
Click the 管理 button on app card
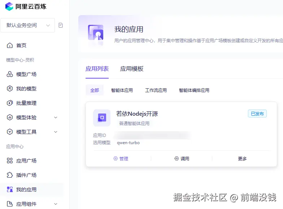(x=121, y=159)
